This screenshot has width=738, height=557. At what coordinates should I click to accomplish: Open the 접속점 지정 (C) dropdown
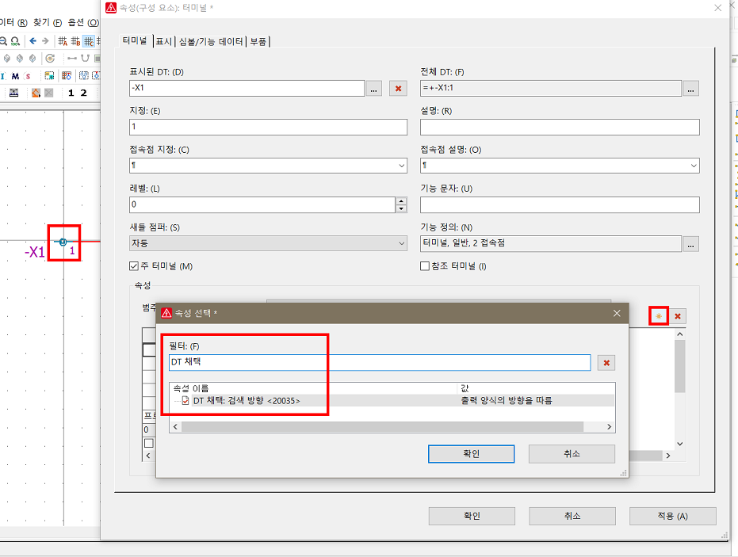pos(401,166)
